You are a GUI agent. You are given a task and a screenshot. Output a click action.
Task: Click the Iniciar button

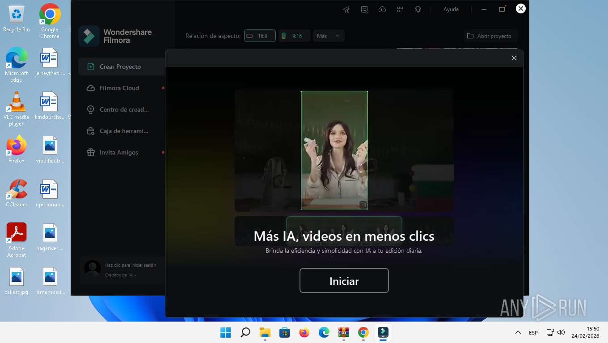[344, 280]
